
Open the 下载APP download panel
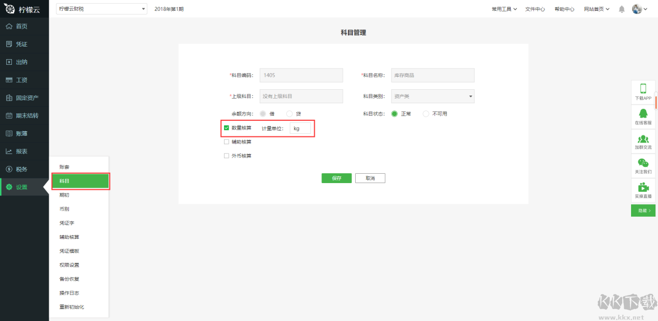[x=643, y=91]
